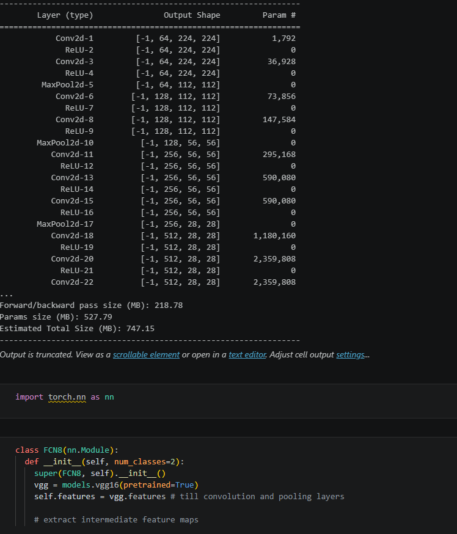Click Conv2d-1's output shape value
The image size is (457, 534).
point(178,38)
